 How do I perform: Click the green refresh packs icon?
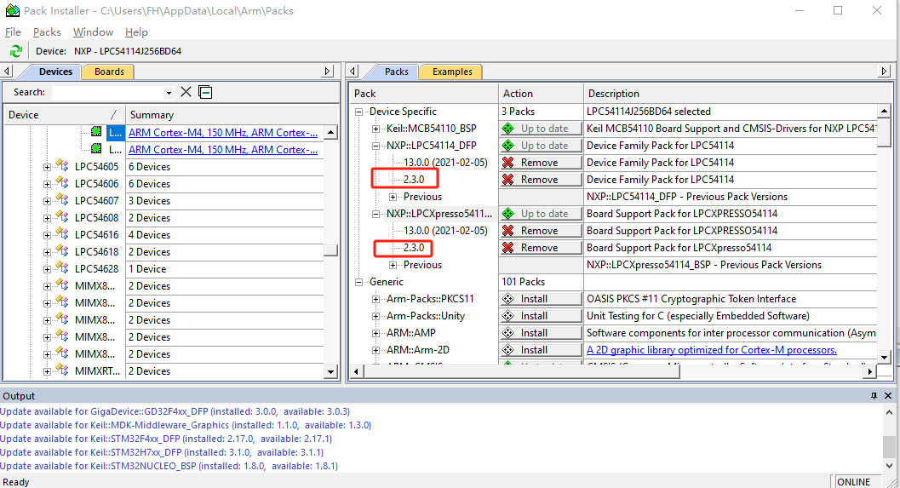(x=15, y=51)
